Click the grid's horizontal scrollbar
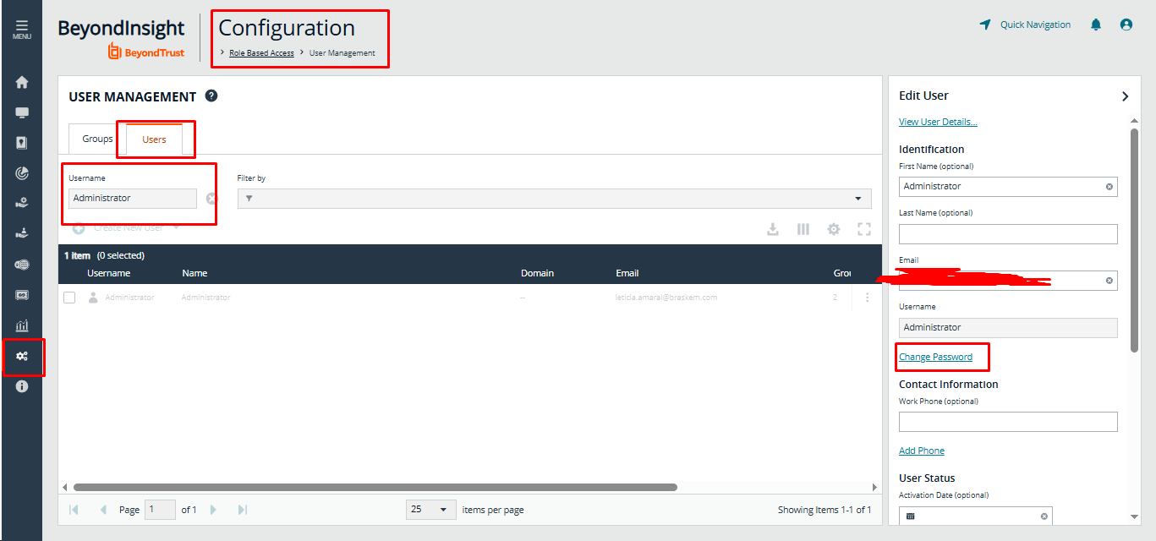1156x541 pixels. pyautogui.click(x=375, y=487)
